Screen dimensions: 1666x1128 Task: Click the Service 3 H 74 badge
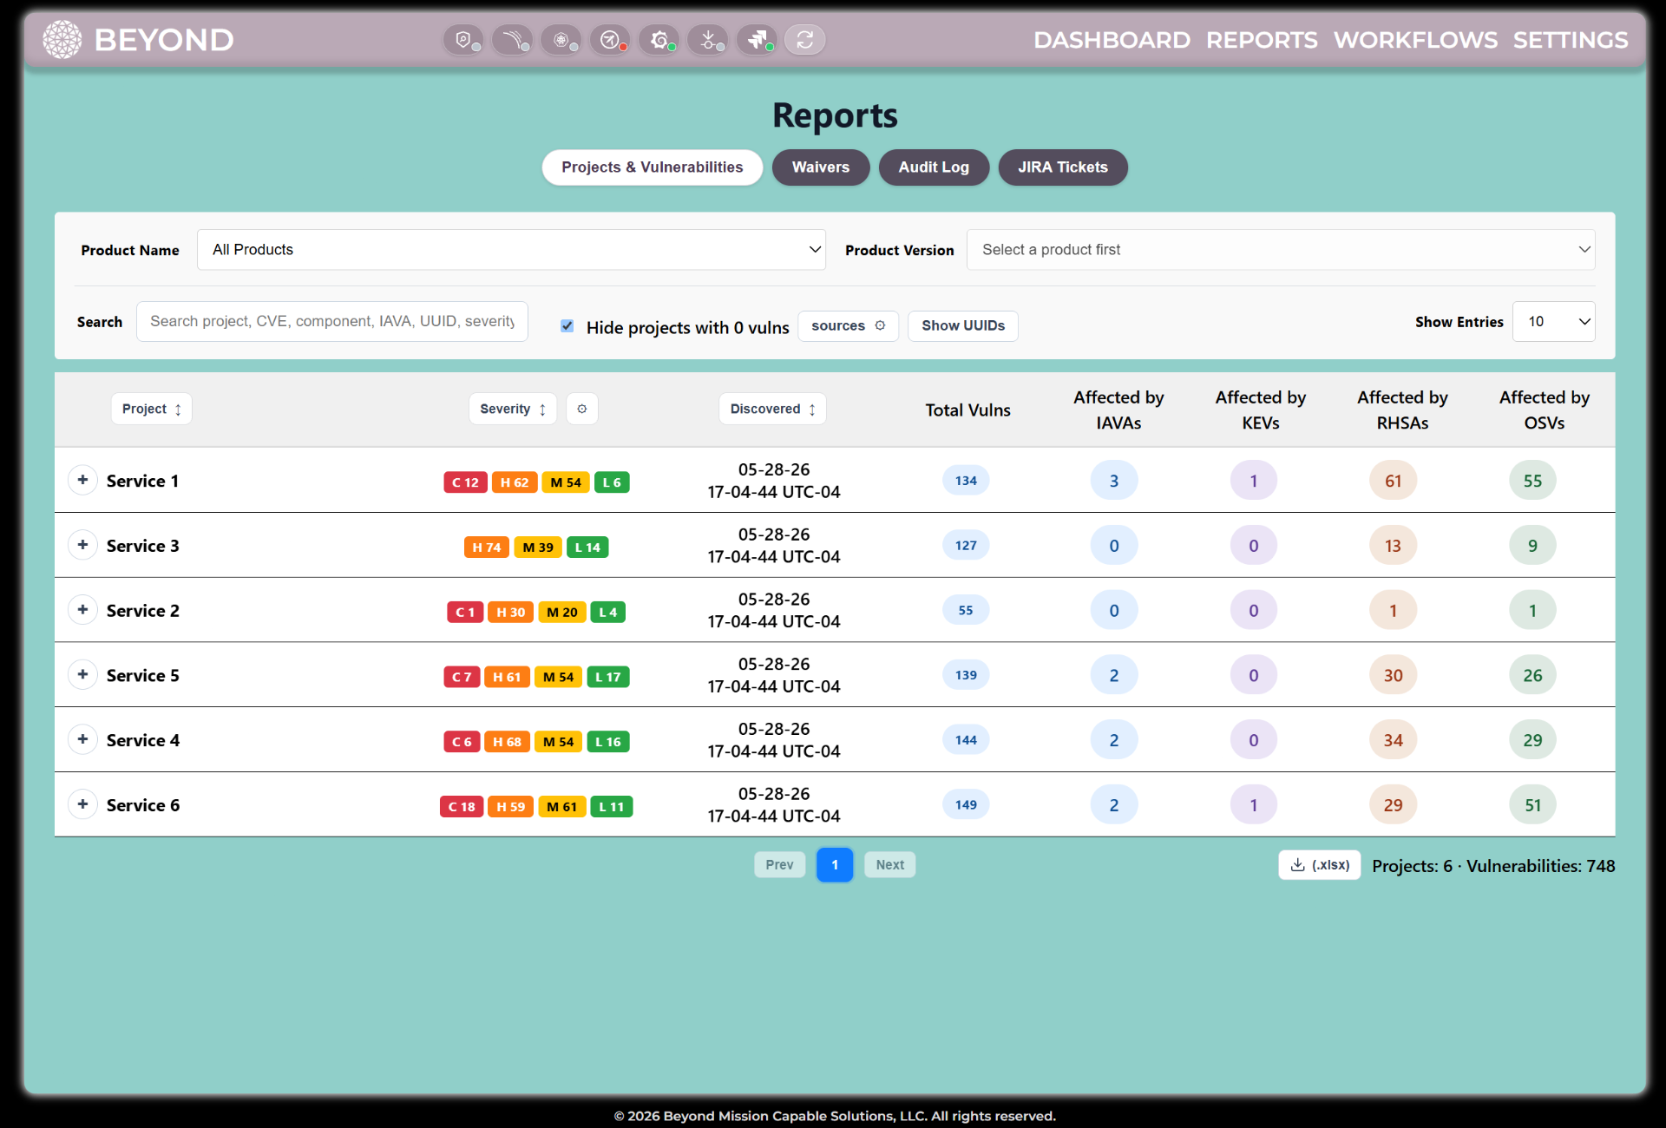tap(487, 548)
